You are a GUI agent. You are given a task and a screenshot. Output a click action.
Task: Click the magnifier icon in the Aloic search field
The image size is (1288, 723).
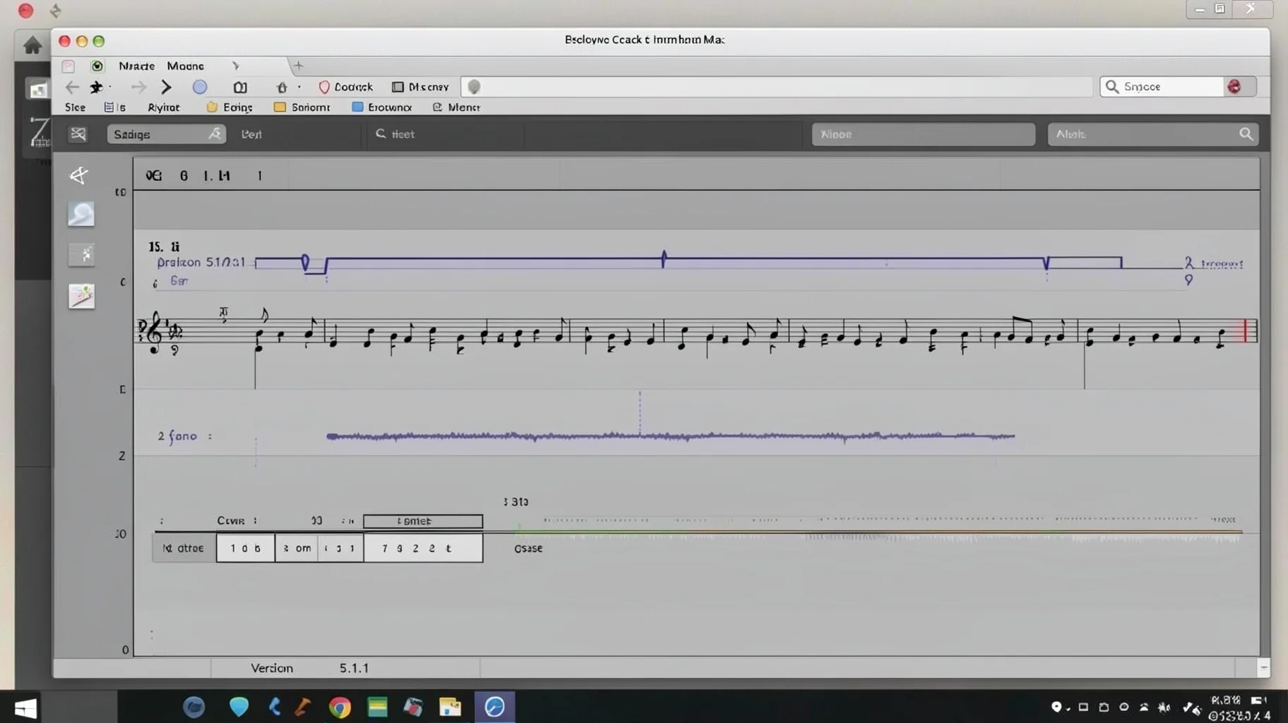point(1246,134)
